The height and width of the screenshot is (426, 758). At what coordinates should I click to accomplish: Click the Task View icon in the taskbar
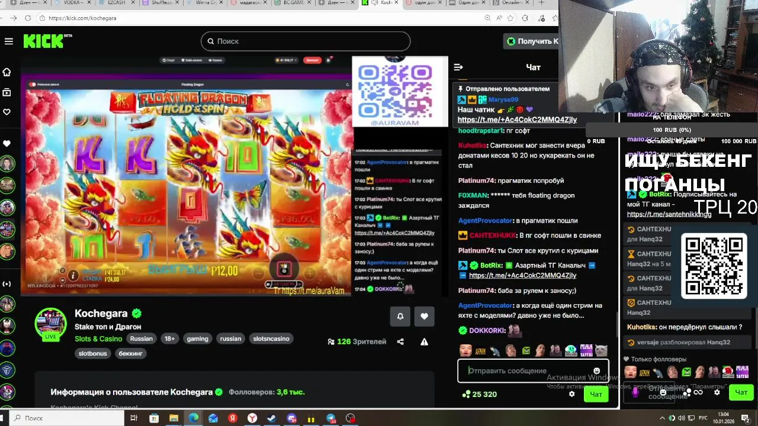click(x=134, y=418)
